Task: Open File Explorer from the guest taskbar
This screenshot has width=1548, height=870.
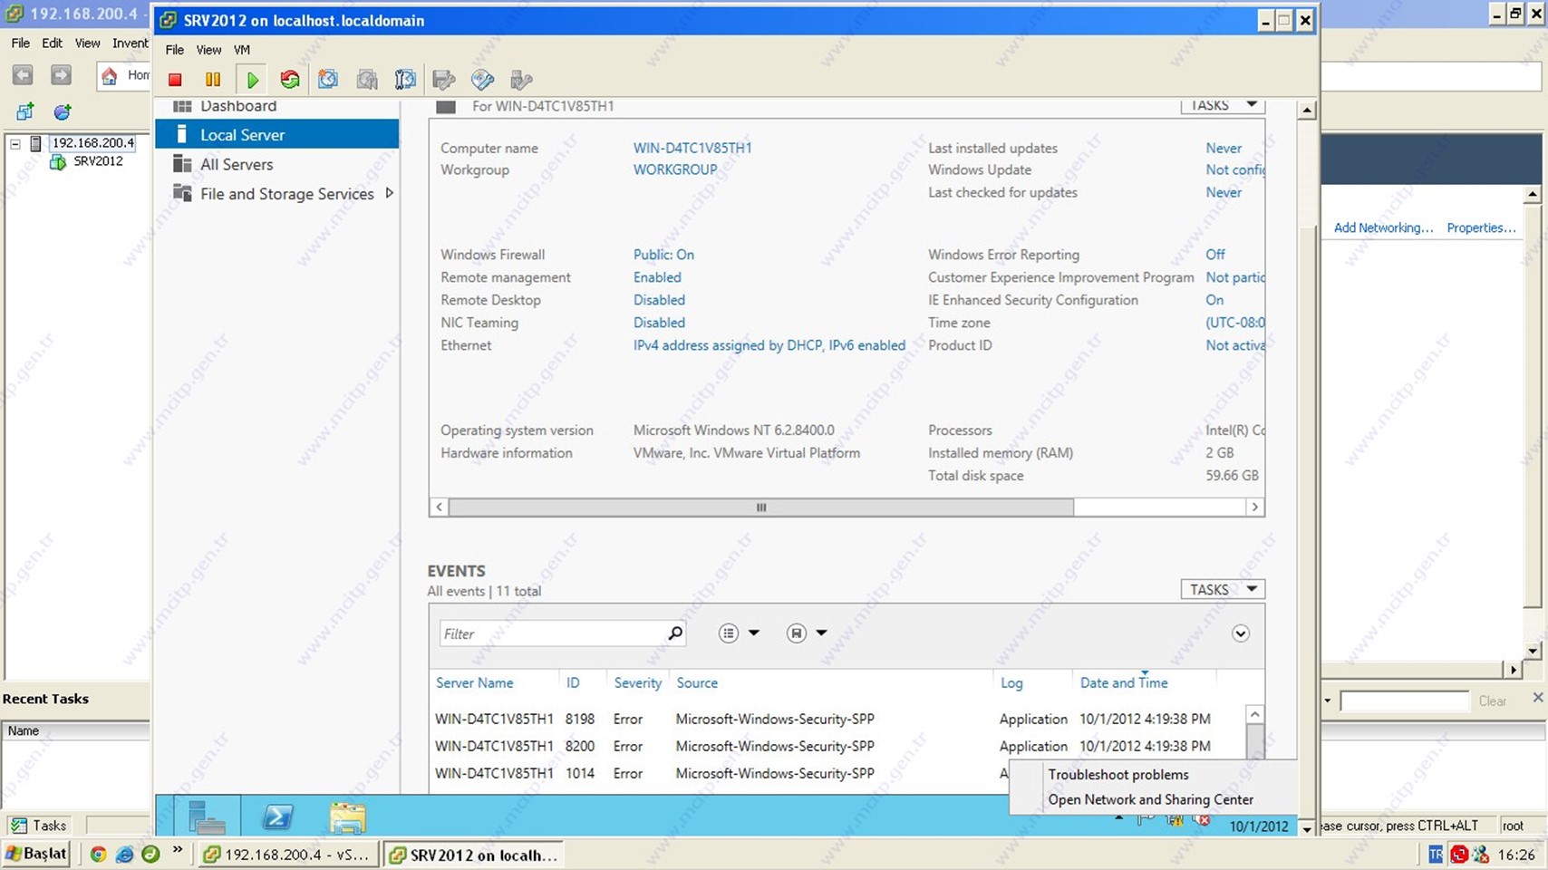Action: (x=348, y=817)
